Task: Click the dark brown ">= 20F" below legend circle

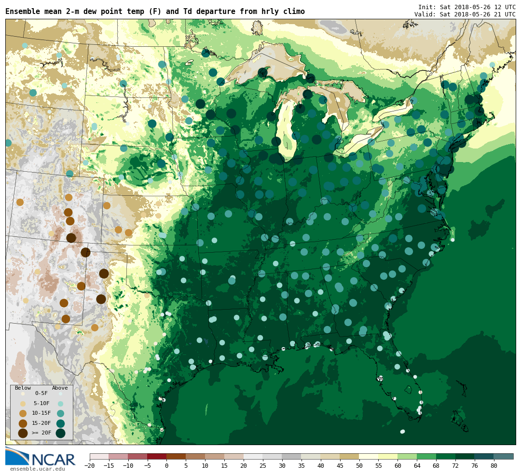Action: tap(23, 433)
